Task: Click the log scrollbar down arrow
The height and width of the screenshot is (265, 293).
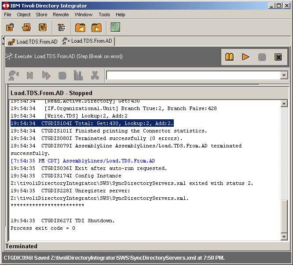Action: 285,236
